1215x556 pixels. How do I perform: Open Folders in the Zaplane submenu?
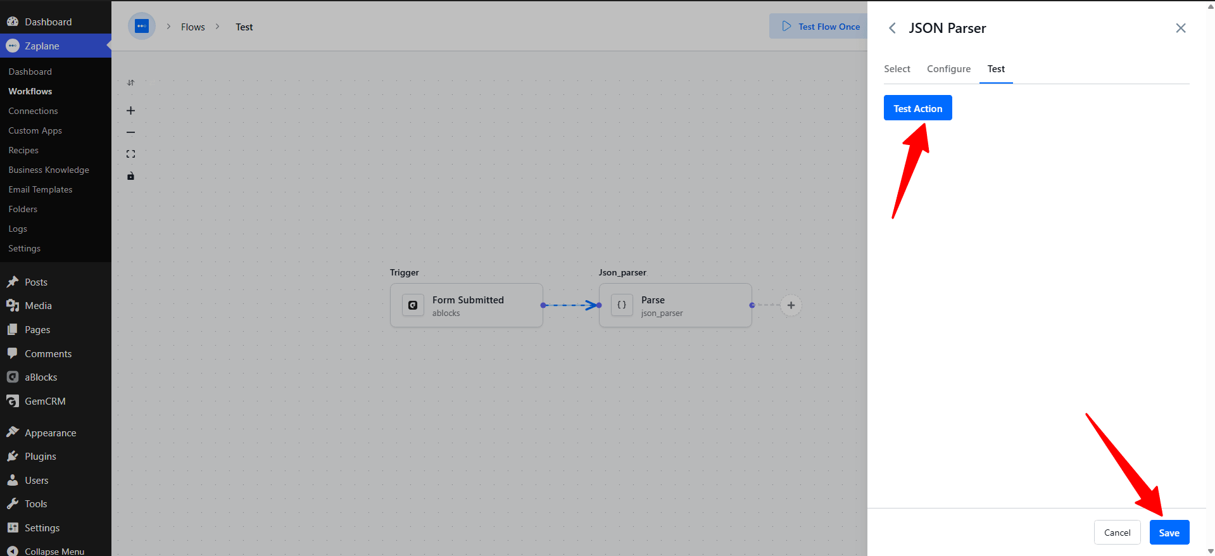[23, 209]
